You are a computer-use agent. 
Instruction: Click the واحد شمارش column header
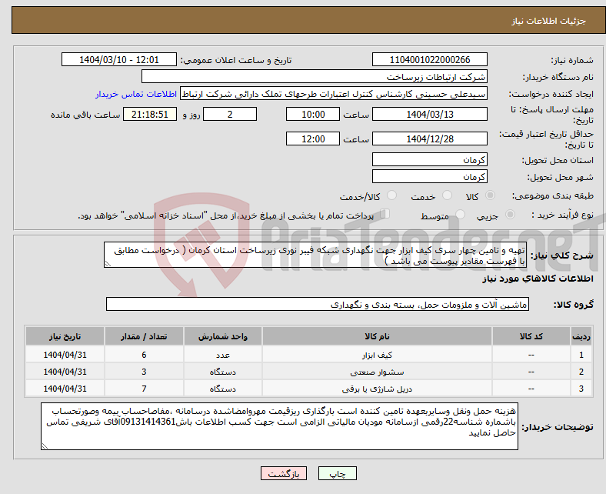[x=223, y=336]
